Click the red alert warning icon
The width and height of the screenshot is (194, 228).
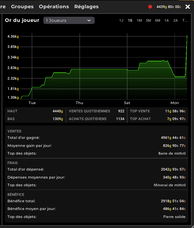tap(150, 7)
